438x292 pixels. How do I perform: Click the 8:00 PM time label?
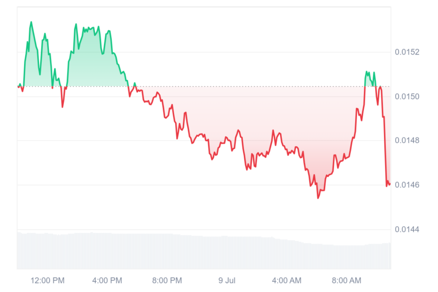click(167, 281)
